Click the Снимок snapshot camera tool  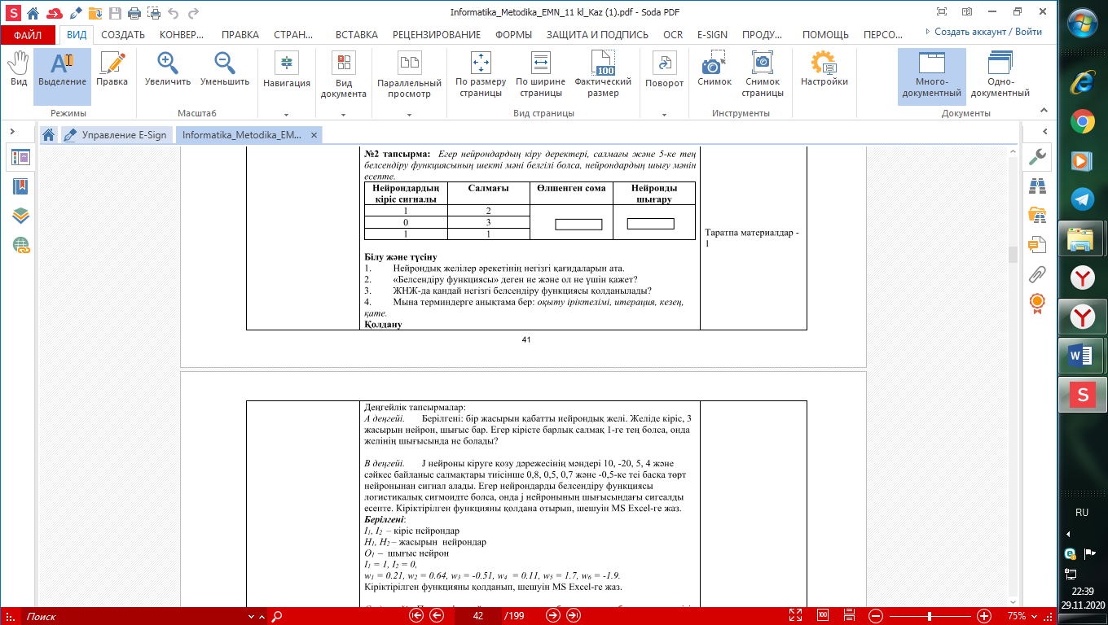714,69
